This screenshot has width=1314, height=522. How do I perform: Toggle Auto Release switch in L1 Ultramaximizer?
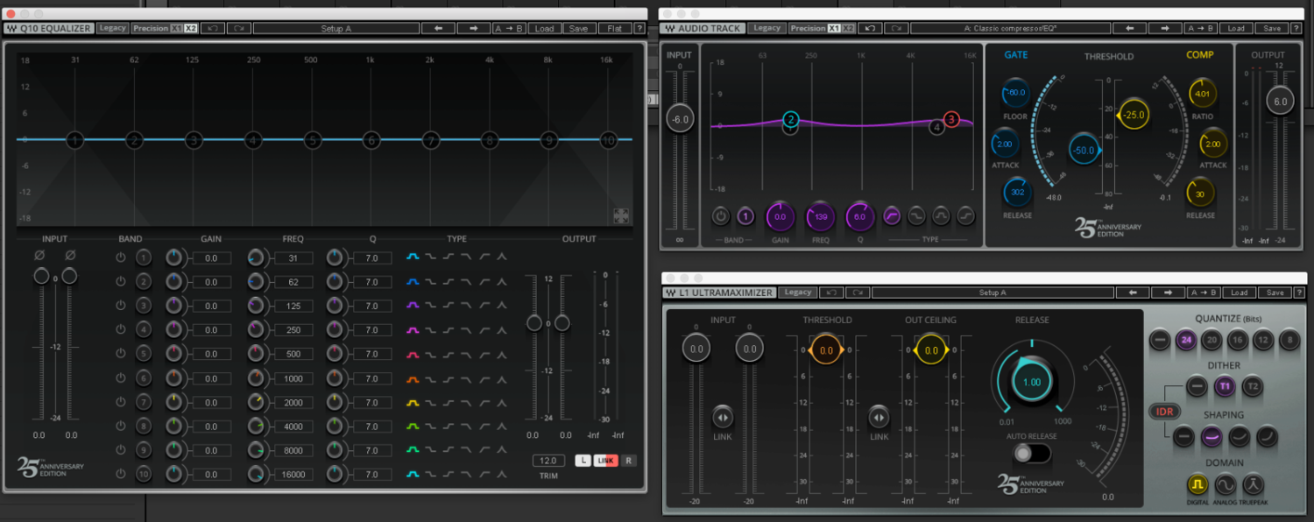pyautogui.click(x=1032, y=453)
